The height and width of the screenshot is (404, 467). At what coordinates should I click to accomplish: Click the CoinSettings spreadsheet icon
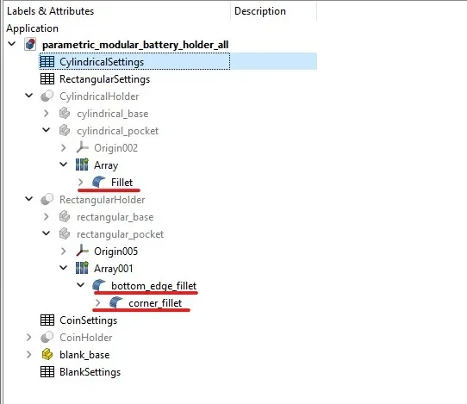pyautogui.click(x=47, y=320)
